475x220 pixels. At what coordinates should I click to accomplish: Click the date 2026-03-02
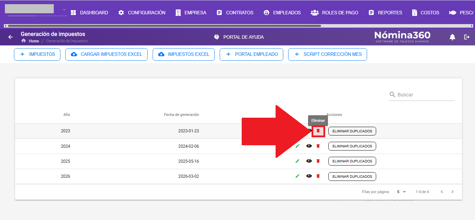189,176
